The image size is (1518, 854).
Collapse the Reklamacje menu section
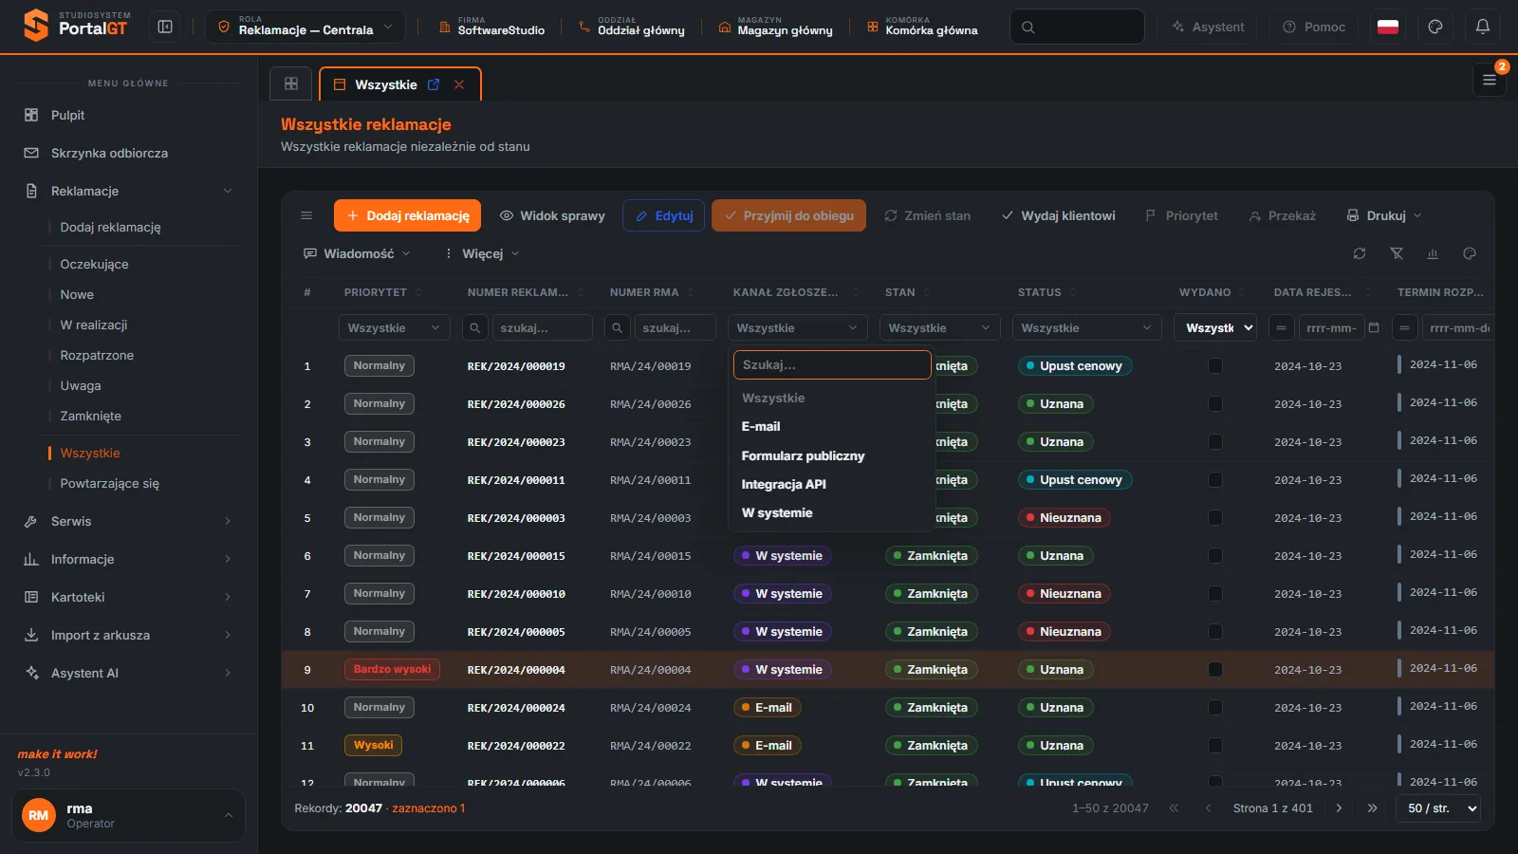[129, 191]
